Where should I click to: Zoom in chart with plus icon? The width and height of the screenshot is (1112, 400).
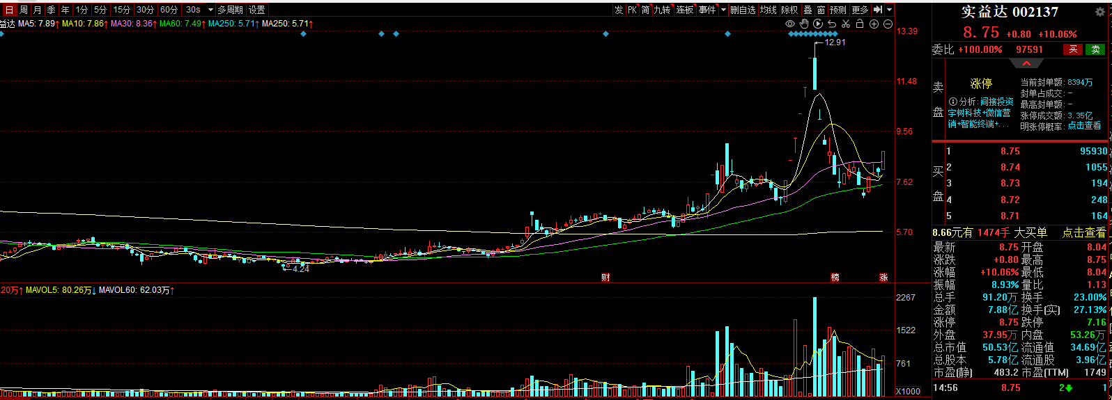(874, 24)
